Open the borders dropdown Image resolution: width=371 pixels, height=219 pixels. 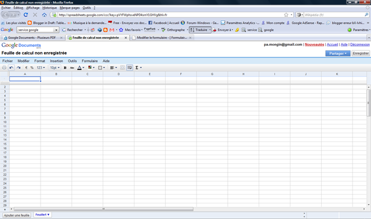[x=101, y=68]
